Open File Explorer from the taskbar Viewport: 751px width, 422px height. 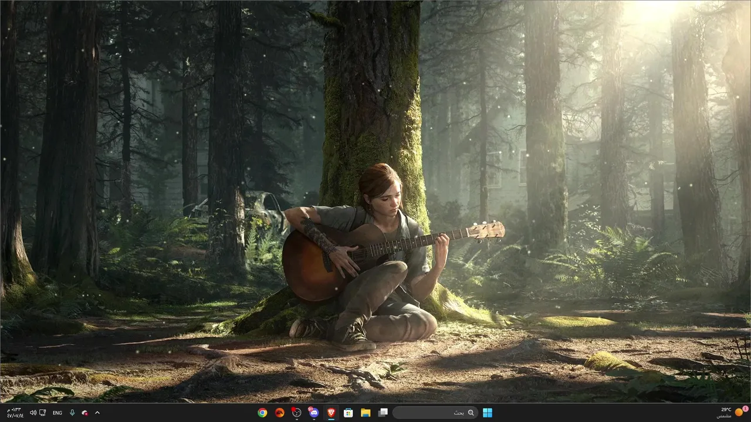[x=365, y=413]
